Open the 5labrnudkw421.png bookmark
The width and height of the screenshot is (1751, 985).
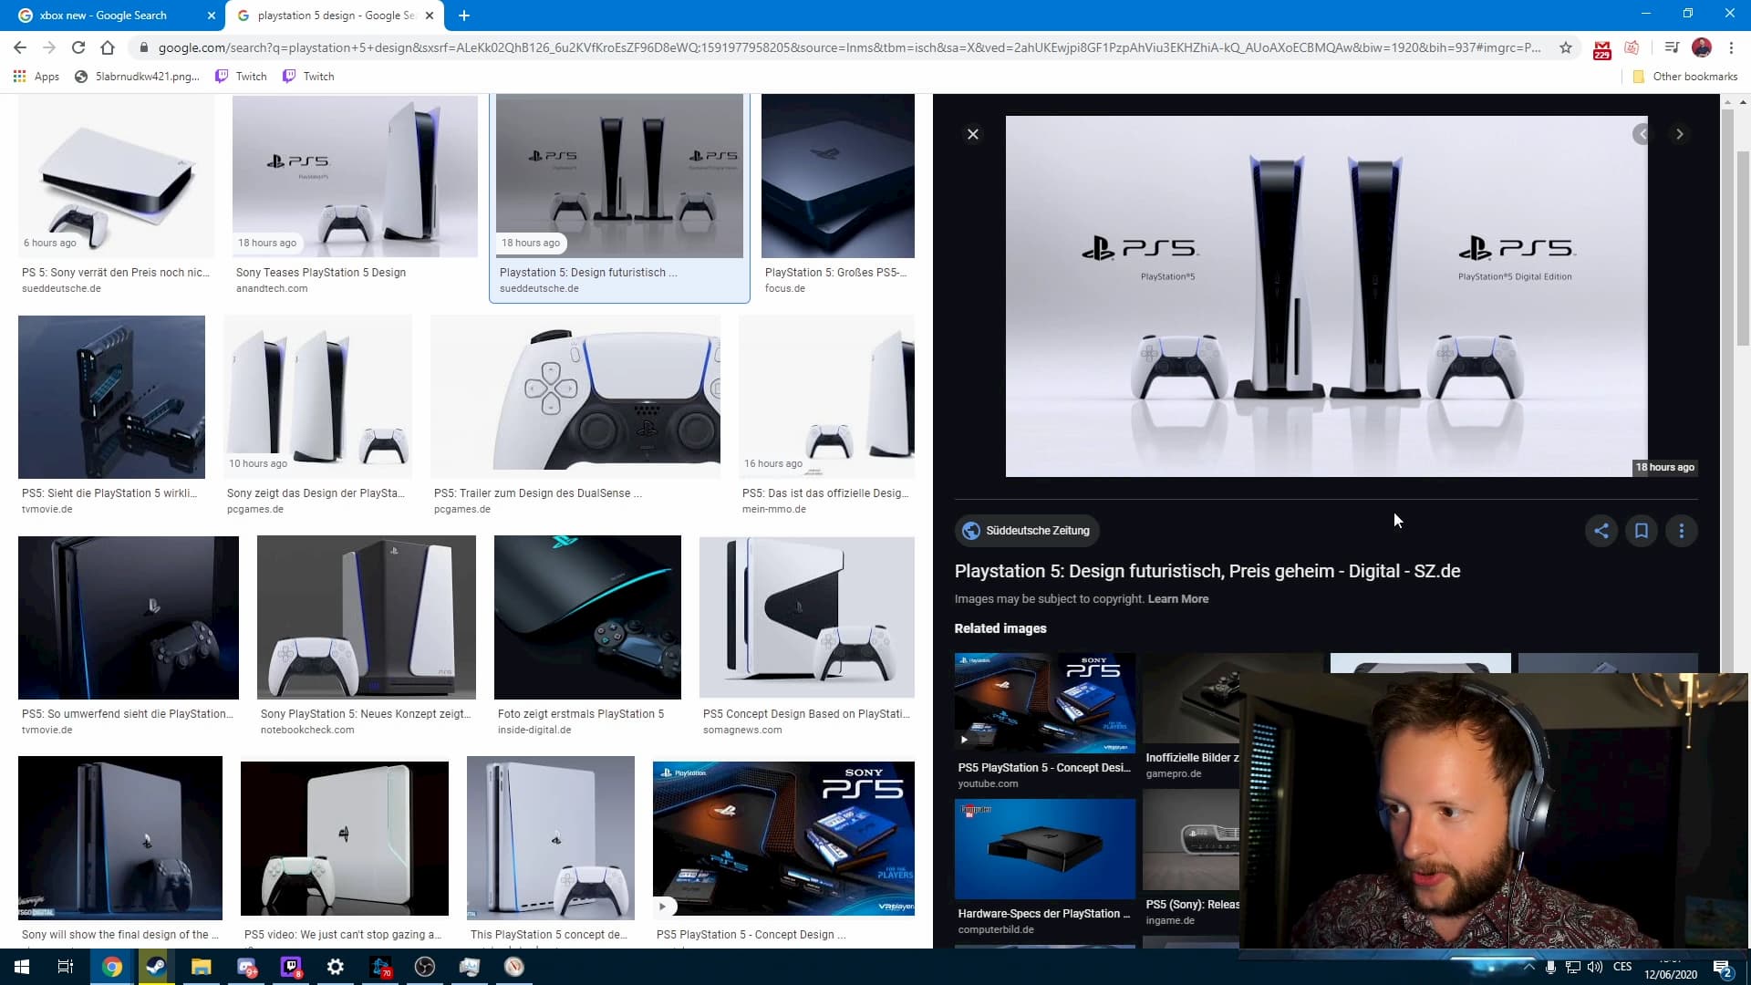coord(137,77)
